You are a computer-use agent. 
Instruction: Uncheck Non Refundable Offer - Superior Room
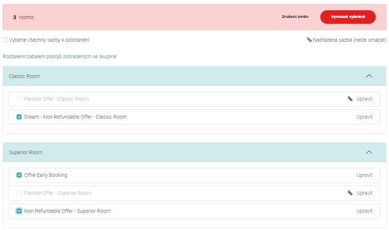tap(19, 211)
